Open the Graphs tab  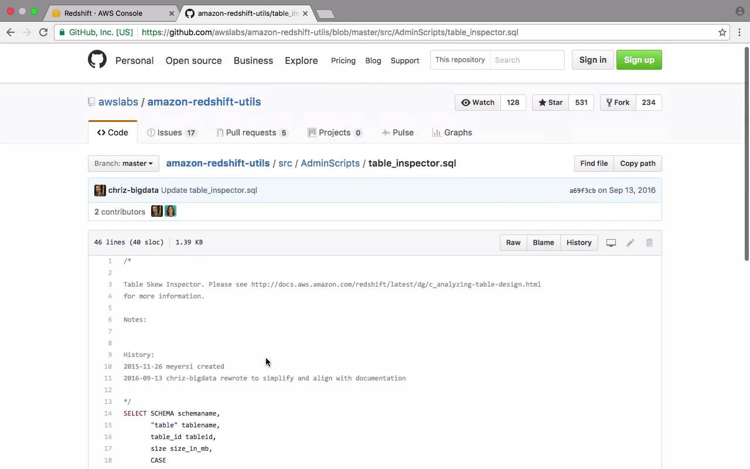point(452,132)
